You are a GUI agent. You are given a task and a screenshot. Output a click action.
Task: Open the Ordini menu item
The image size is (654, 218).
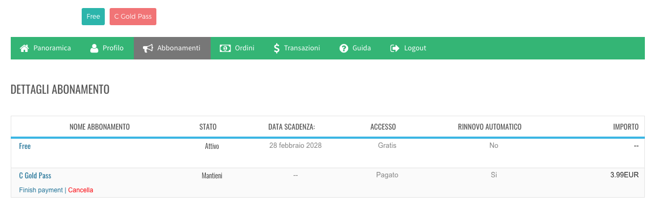pyautogui.click(x=245, y=48)
